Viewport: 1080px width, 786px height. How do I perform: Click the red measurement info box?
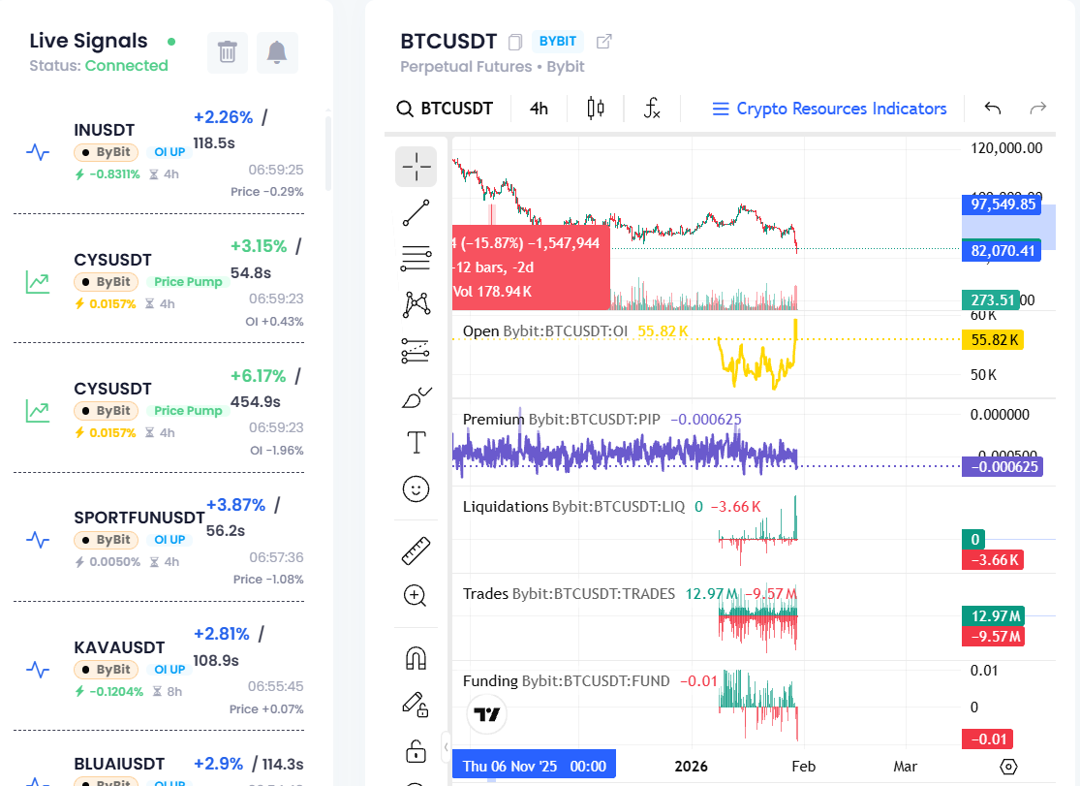(531, 267)
